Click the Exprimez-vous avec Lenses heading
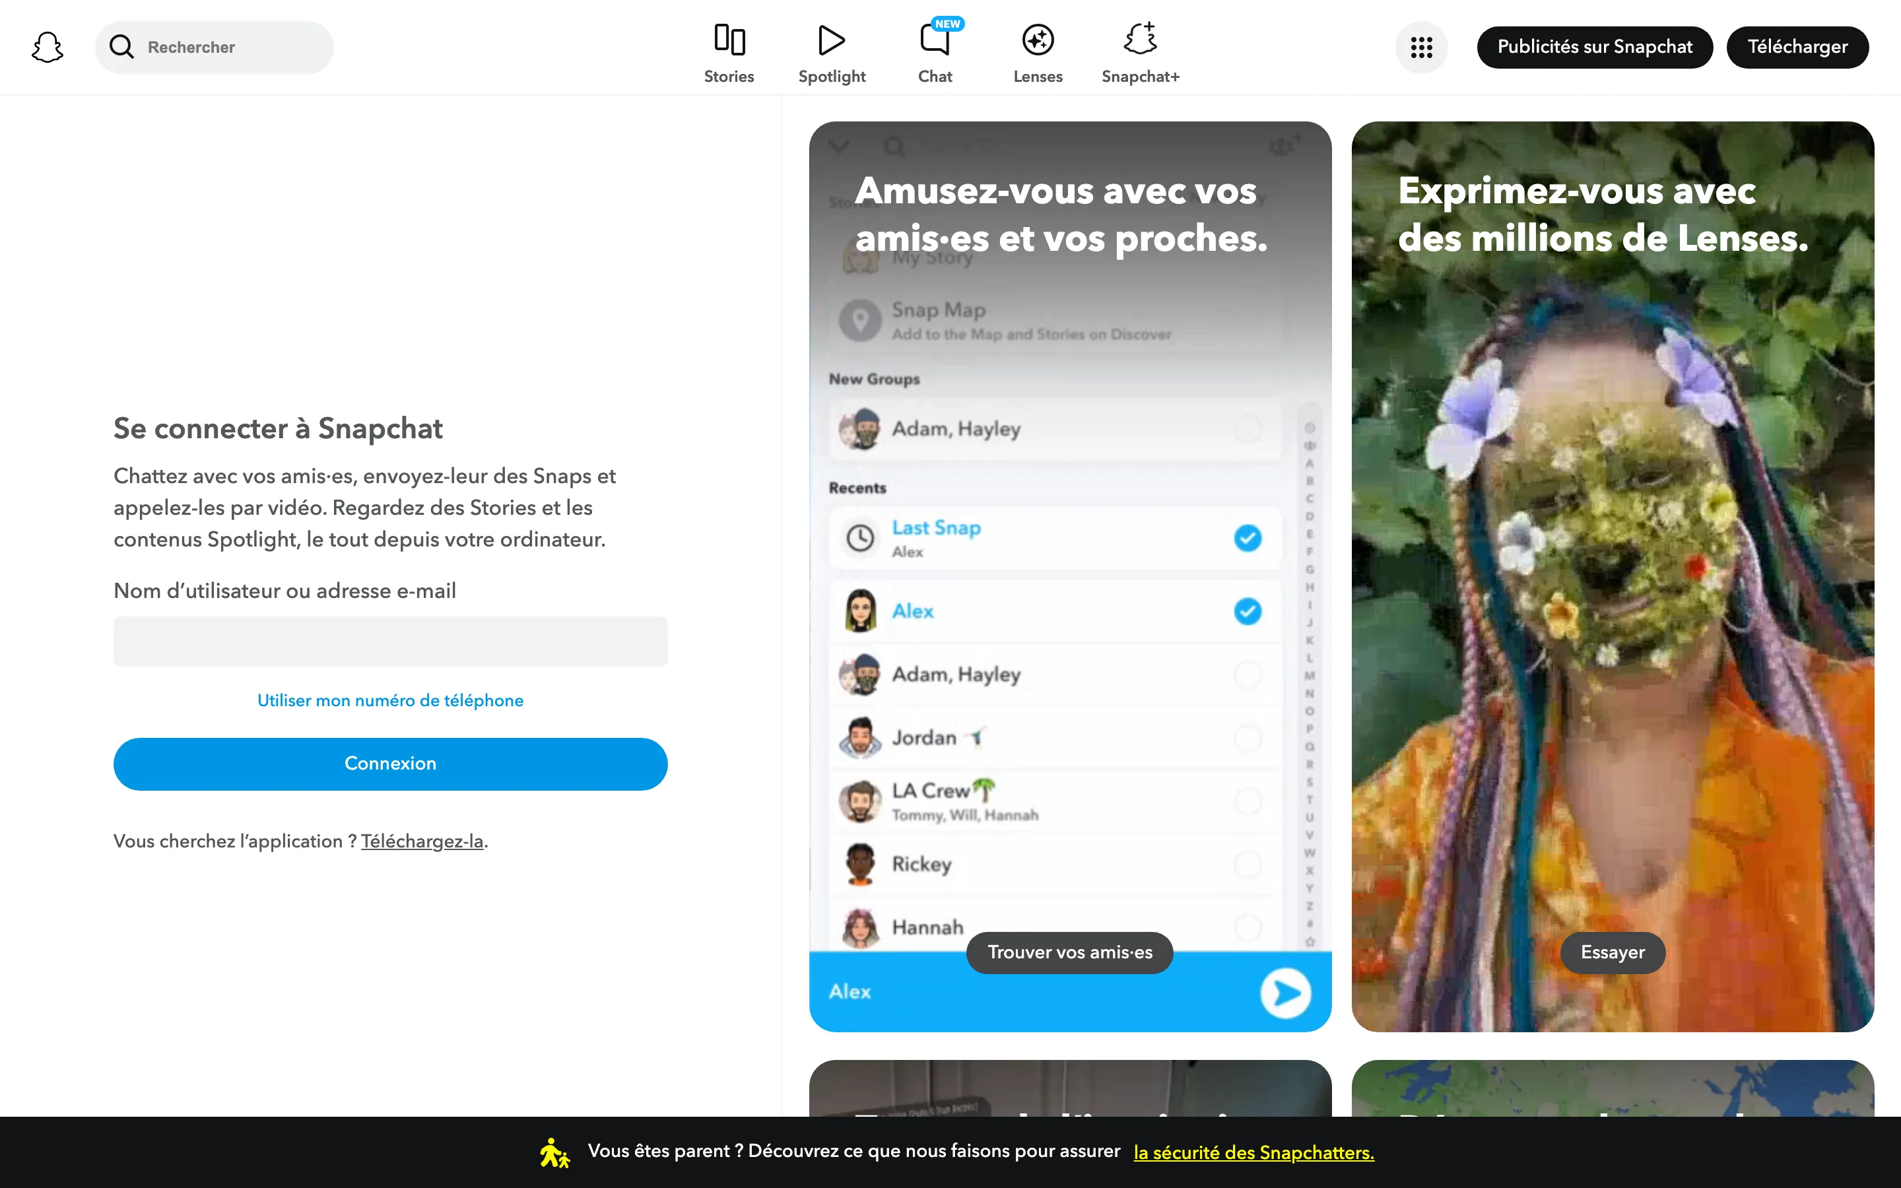1901x1188 pixels. 1603,214
